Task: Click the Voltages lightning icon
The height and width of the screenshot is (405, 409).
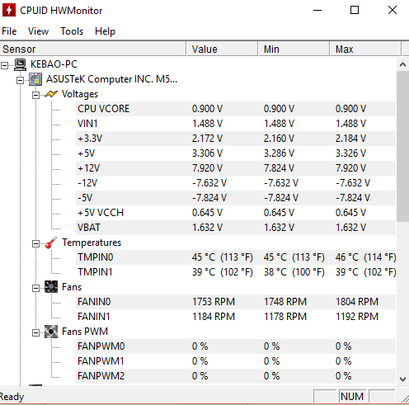Action: [x=51, y=94]
